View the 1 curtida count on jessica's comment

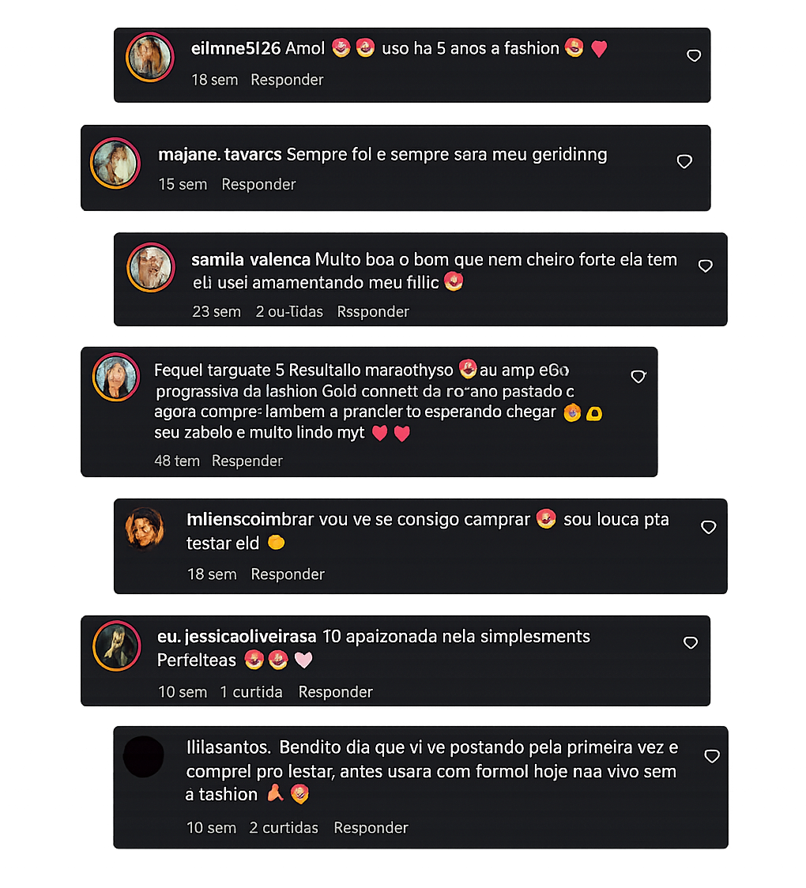[250, 691]
